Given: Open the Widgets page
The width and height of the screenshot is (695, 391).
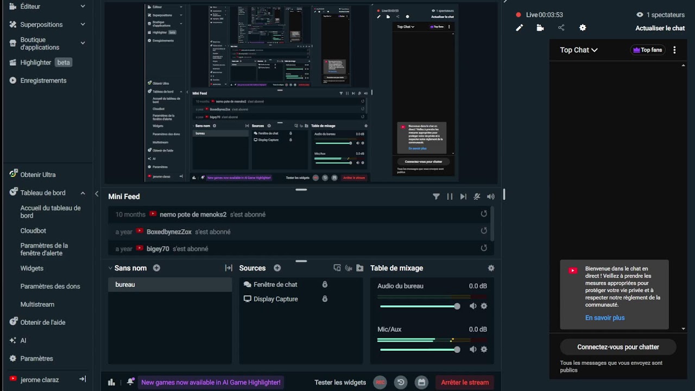Looking at the screenshot, I should [31, 268].
